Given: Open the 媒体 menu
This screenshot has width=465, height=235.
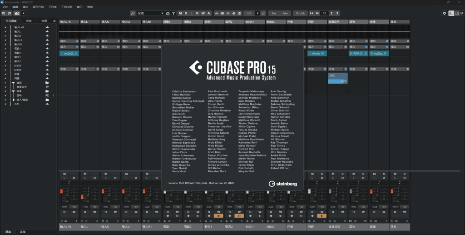Looking at the screenshot, I should pos(25,7).
